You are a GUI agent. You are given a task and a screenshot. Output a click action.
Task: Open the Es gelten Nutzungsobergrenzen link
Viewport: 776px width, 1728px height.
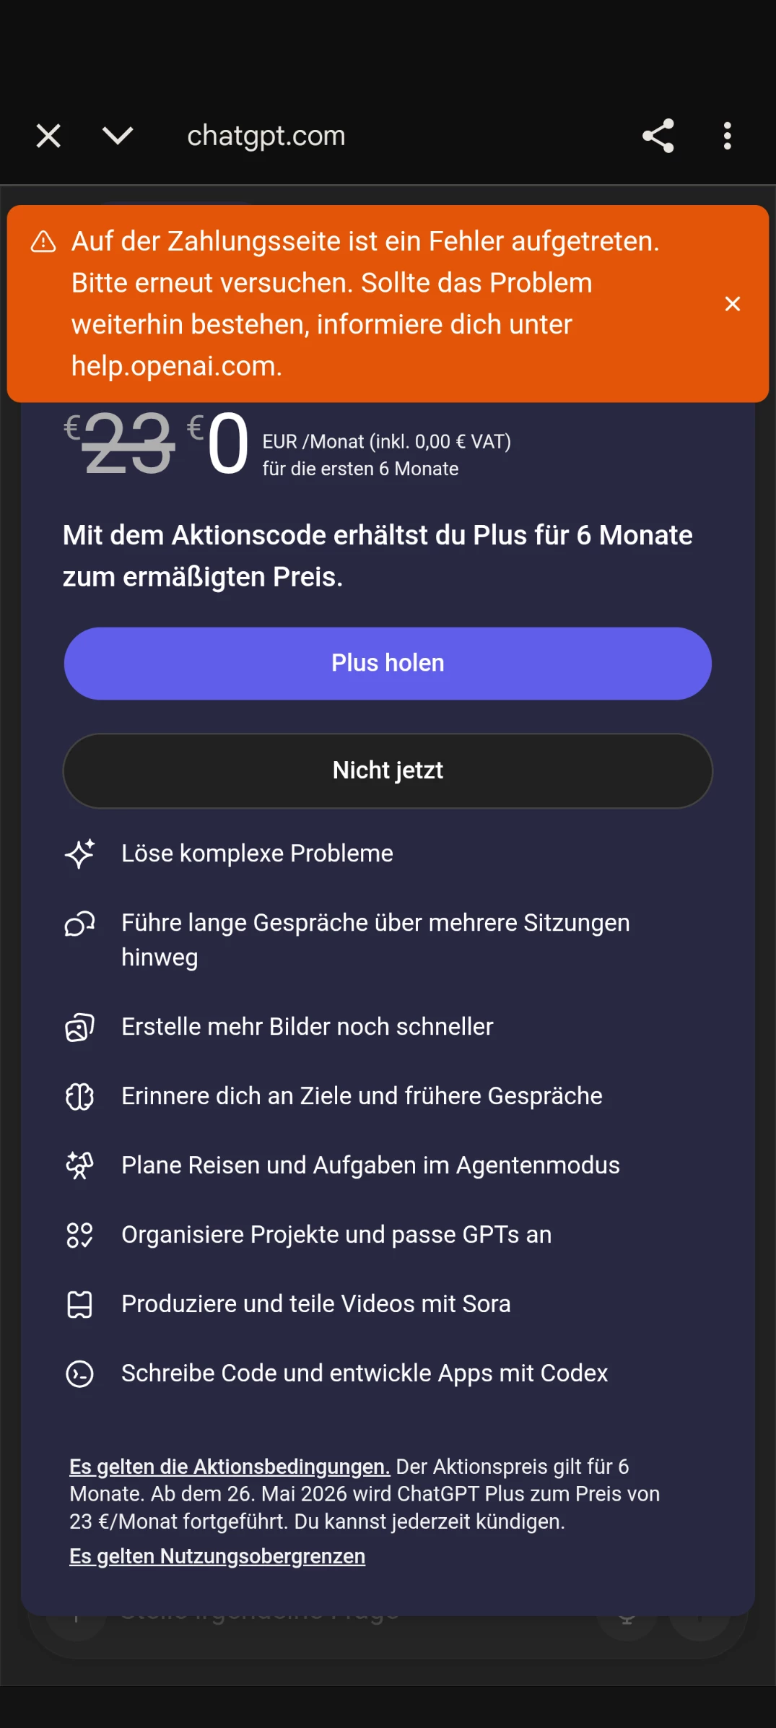[x=217, y=1556]
